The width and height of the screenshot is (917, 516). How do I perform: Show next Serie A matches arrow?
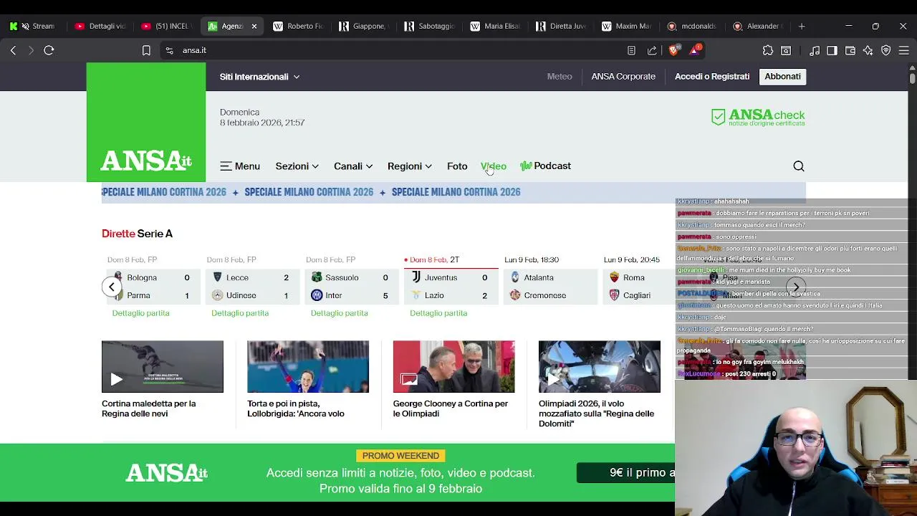coord(796,287)
